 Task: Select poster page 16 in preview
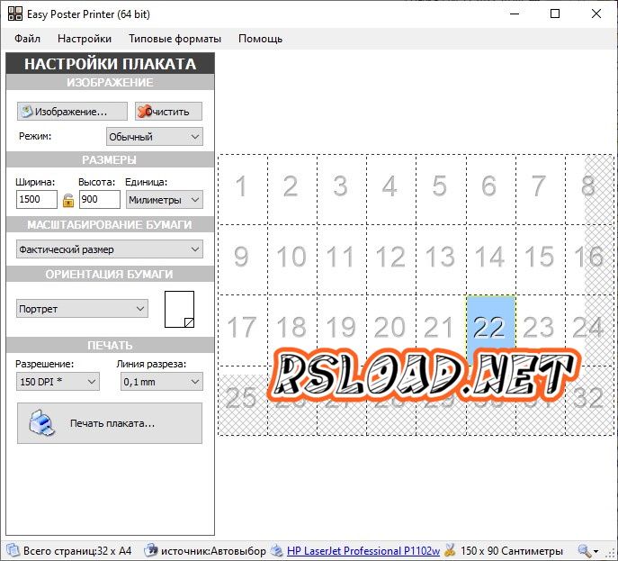pyautogui.click(x=589, y=259)
